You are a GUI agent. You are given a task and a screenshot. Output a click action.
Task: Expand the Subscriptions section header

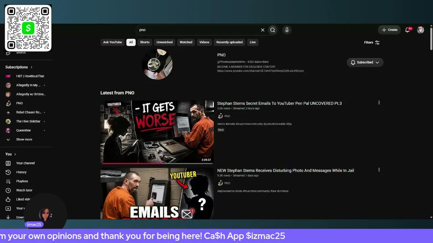[19, 67]
